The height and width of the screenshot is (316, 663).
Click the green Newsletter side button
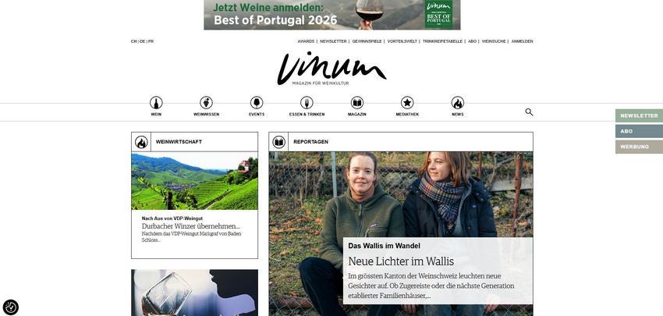point(639,115)
